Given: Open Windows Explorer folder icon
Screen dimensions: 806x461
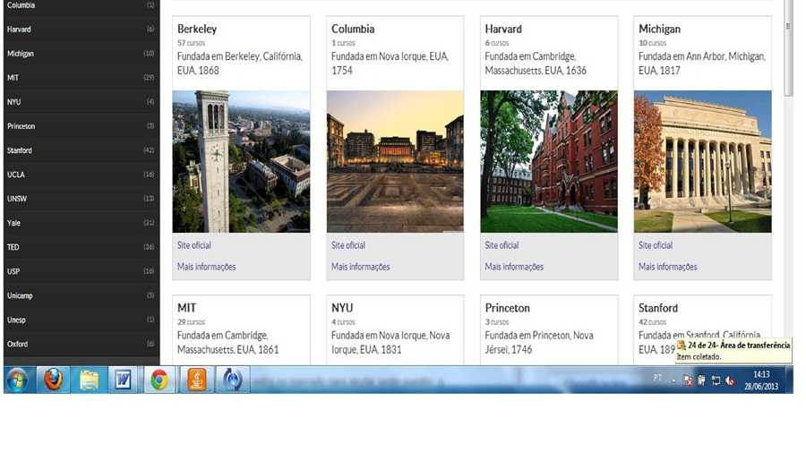Looking at the screenshot, I should [x=90, y=380].
